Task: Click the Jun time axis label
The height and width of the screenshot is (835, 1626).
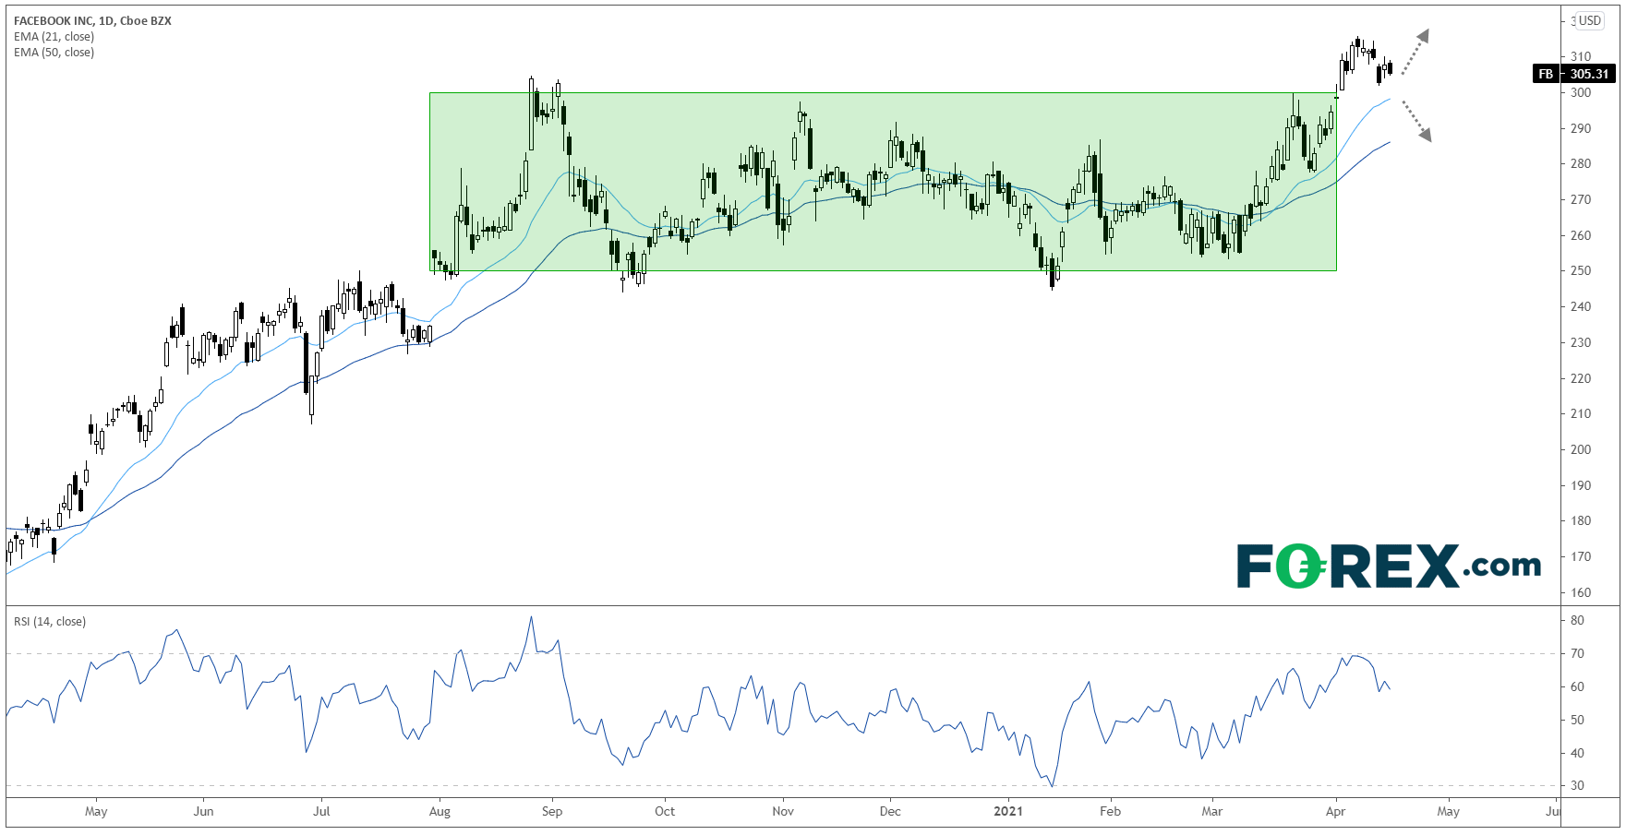Action: click(x=203, y=812)
